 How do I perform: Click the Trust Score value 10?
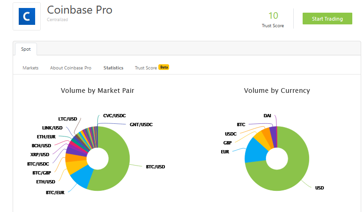(x=273, y=15)
